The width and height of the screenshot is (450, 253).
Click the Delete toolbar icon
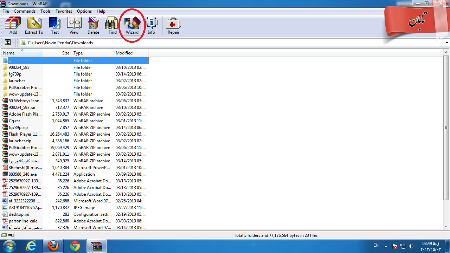(93, 26)
